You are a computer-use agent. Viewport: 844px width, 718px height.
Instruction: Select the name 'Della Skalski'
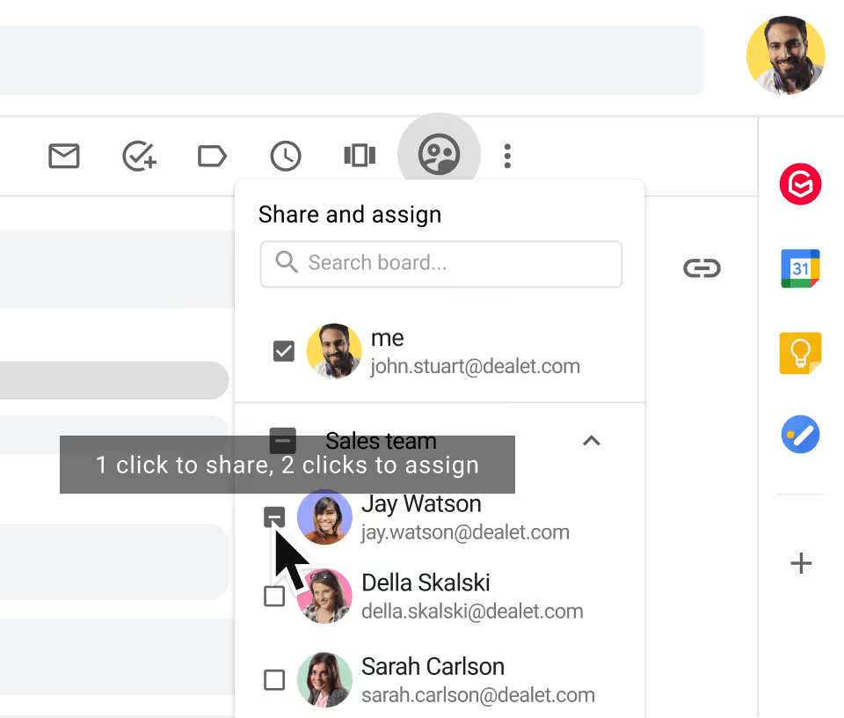[426, 582]
